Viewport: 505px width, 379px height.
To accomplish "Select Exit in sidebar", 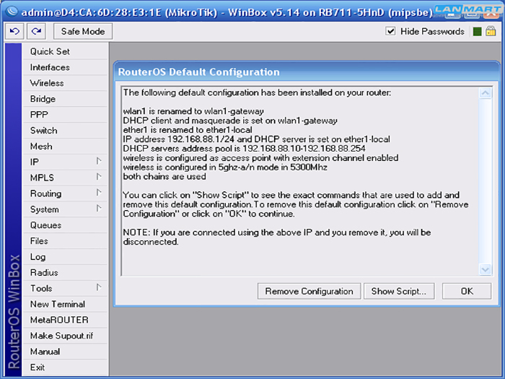I will pyautogui.click(x=65, y=367).
